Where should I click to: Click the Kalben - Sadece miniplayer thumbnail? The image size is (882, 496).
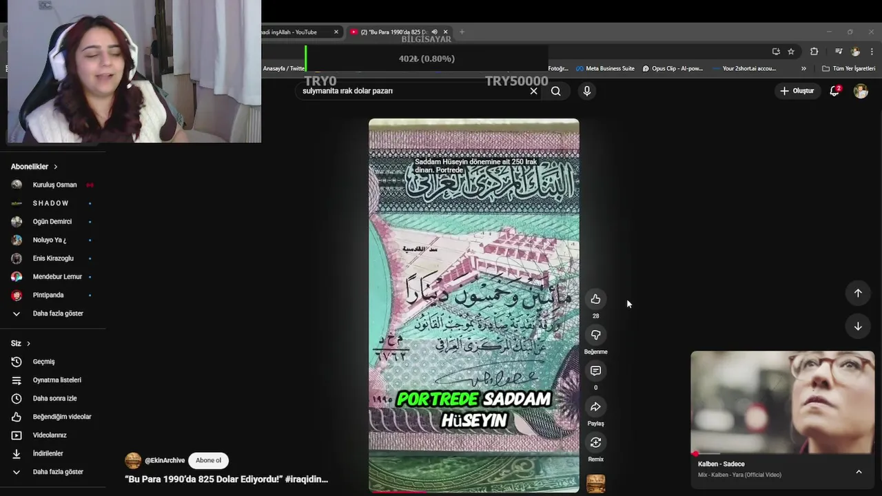pos(783,402)
